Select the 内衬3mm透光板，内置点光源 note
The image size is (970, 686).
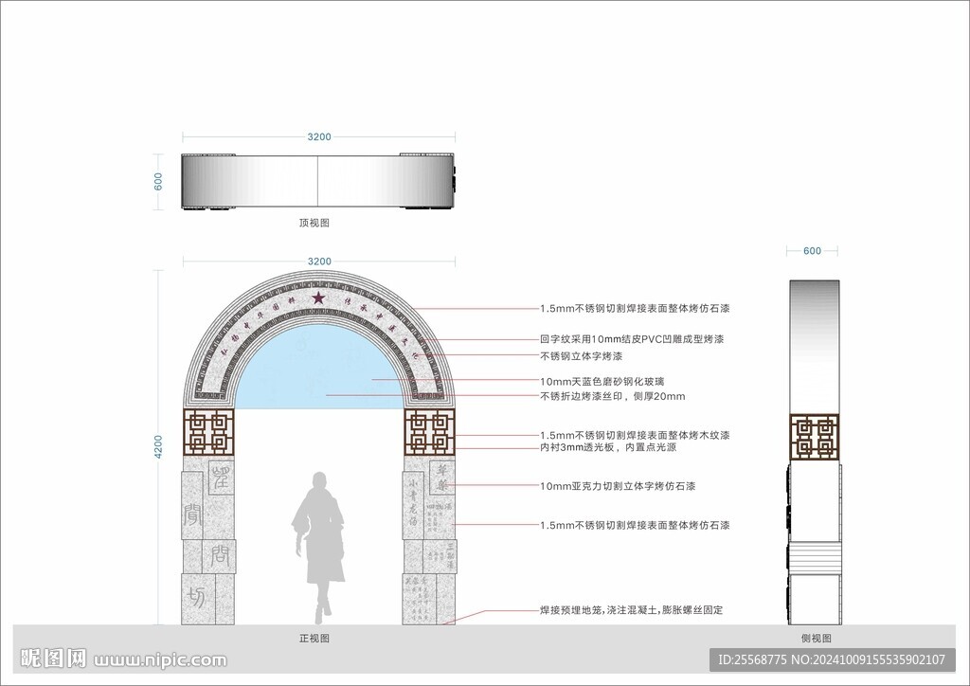608,447
